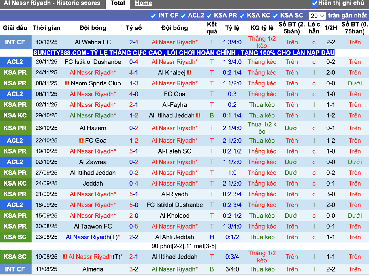The height and width of the screenshot is (277, 369).
Task: Select the Total tab
Action: click(x=118, y=3)
